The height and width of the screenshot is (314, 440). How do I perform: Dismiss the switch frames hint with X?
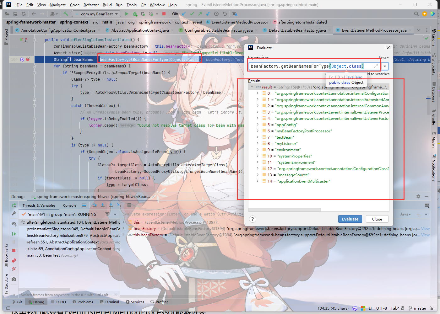(x=116, y=295)
